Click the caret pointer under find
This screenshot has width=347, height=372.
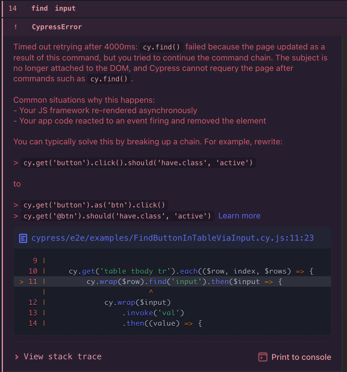151,292
